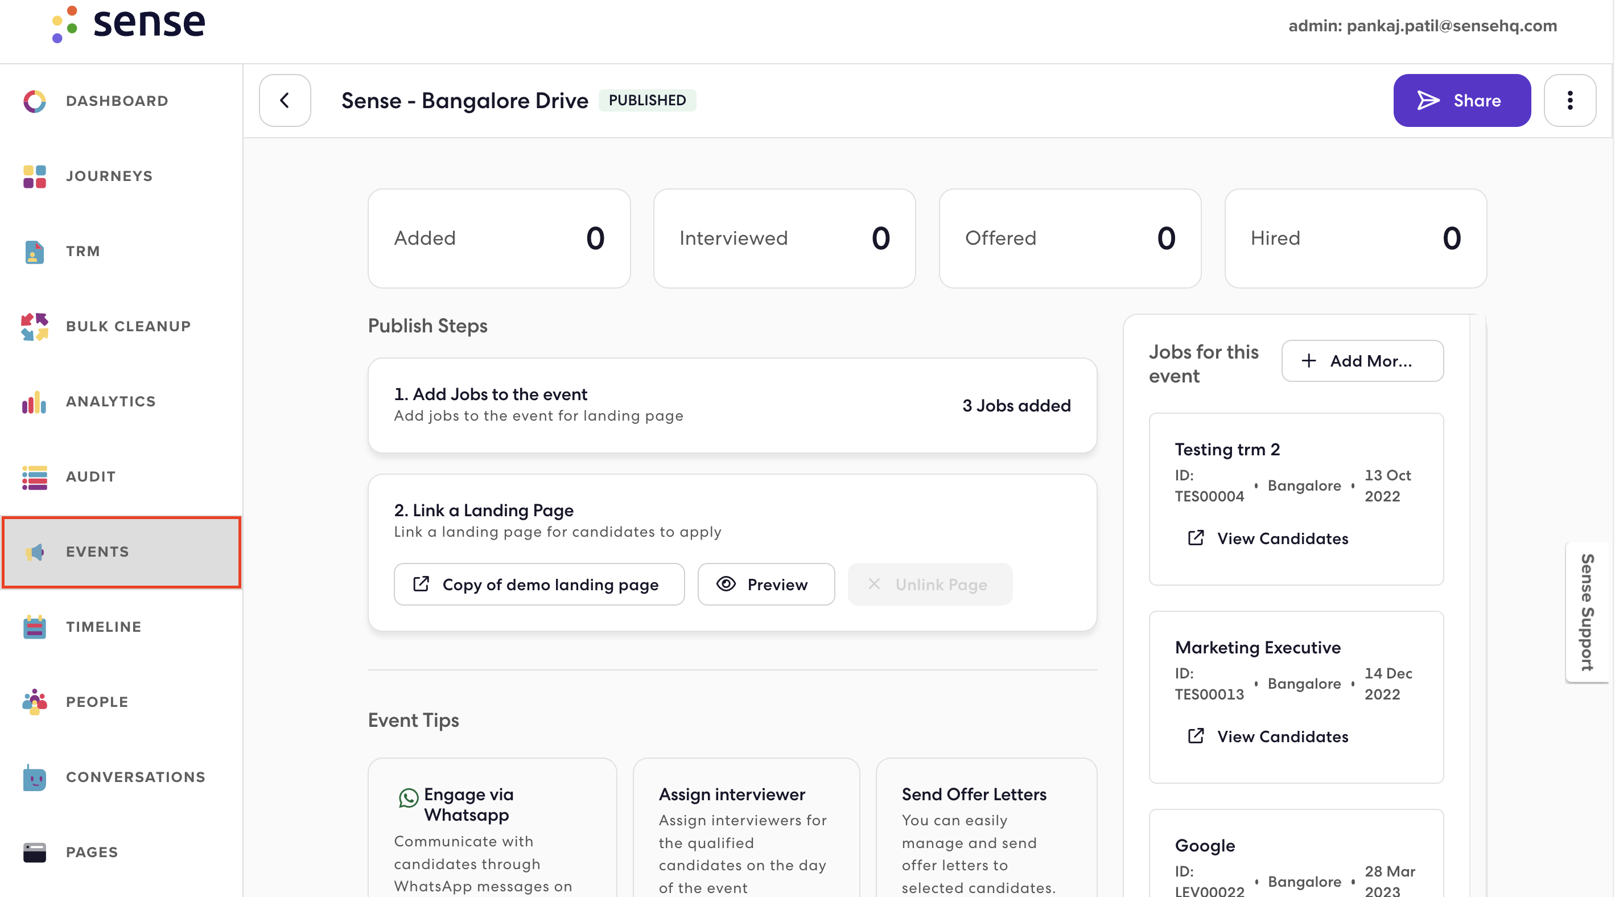Click Add More jobs button

pyautogui.click(x=1362, y=360)
